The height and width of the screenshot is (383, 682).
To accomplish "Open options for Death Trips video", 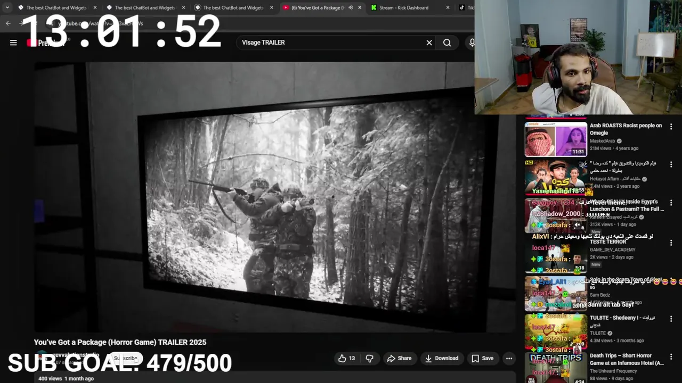I will (671, 357).
